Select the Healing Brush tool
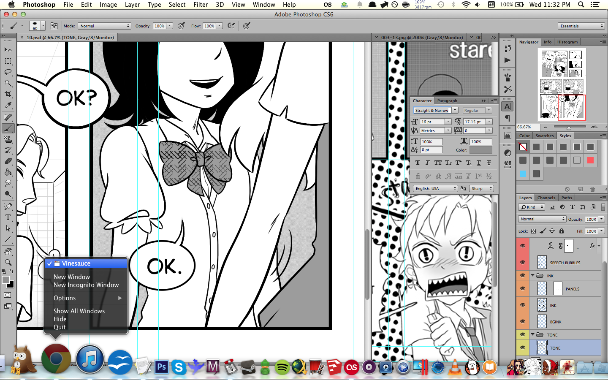The width and height of the screenshot is (608, 380). [8, 117]
